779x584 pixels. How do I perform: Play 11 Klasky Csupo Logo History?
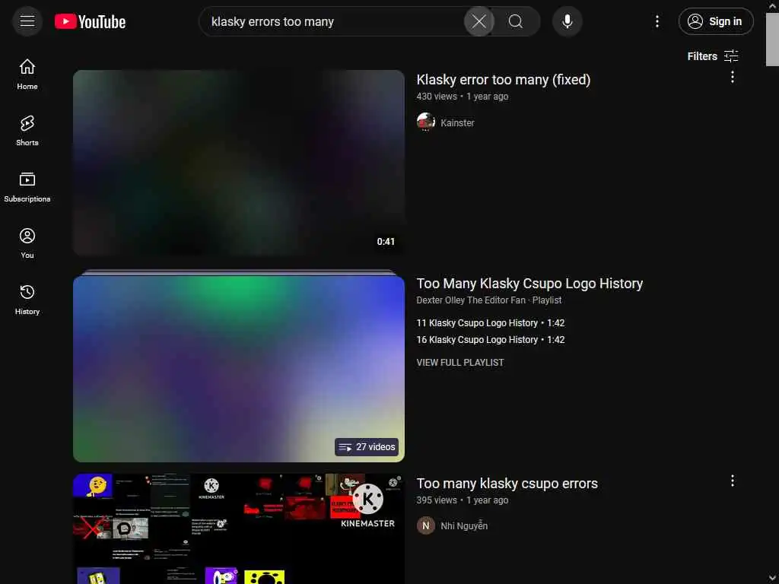pos(491,322)
